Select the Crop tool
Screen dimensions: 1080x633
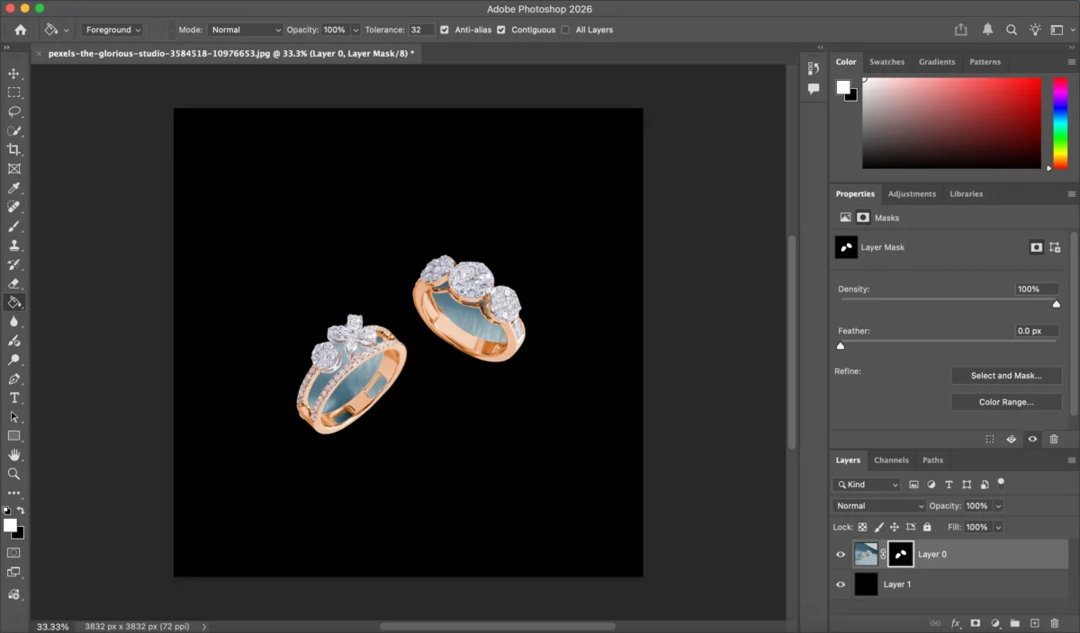14,149
